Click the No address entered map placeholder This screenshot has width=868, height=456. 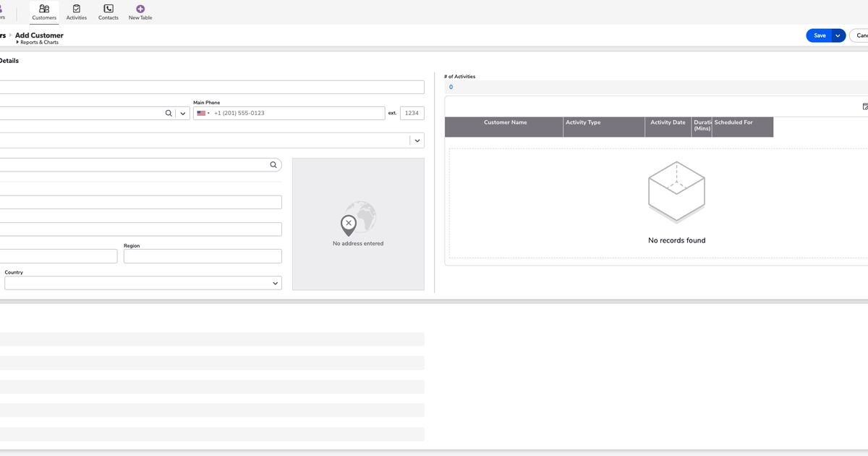click(358, 224)
